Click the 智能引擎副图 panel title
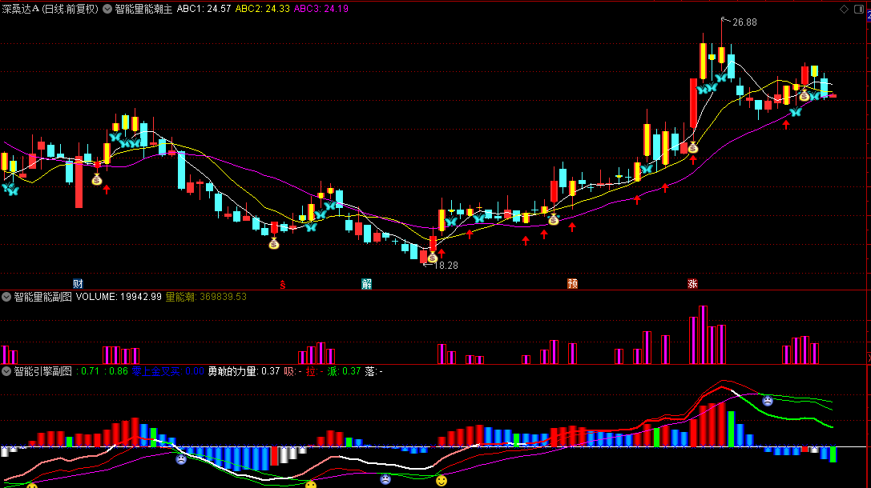This screenshot has width=871, height=488. tap(42, 371)
